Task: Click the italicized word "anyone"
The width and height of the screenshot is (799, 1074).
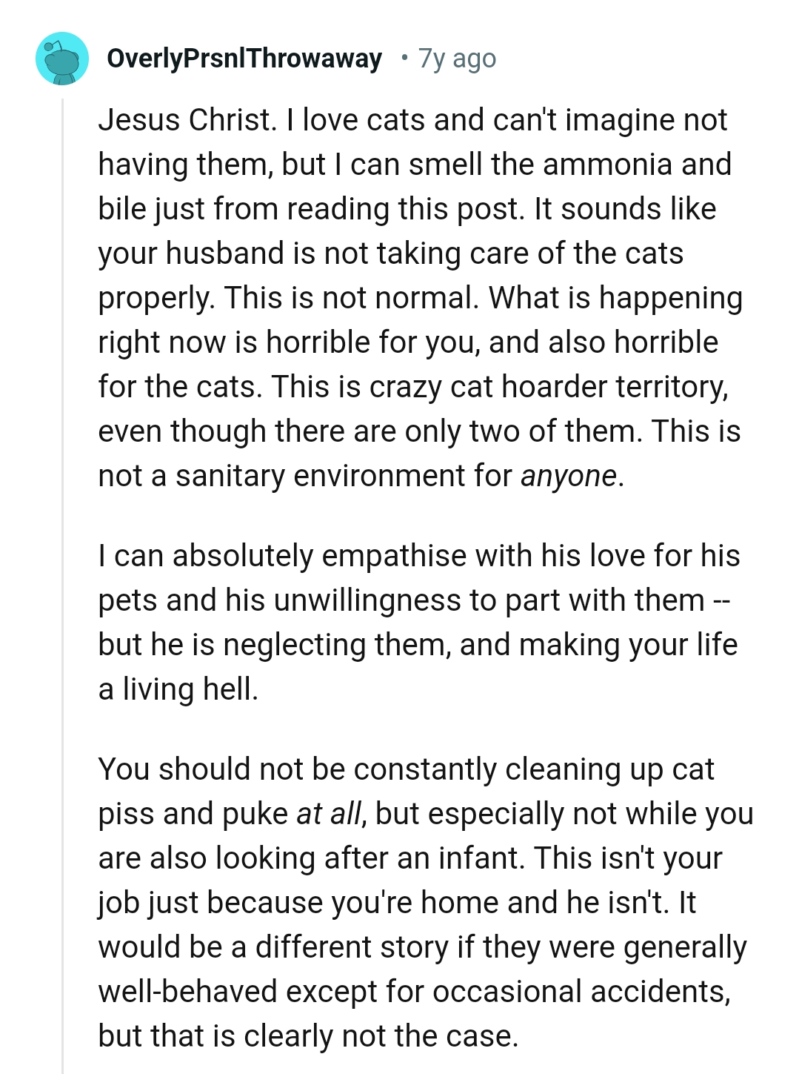Action: (x=568, y=476)
